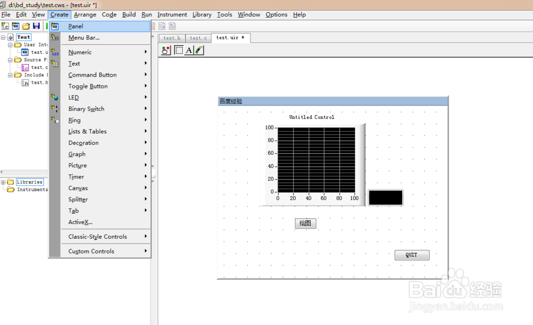The height and width of the screenshot is (325, 533).
Task: Click the Instruments folder icon
Action: click(x=11, y=189)
